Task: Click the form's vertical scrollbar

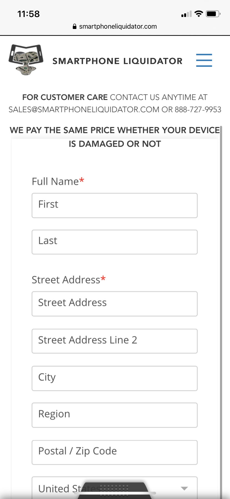Action: pyautogui.click(x=221, y=312)
